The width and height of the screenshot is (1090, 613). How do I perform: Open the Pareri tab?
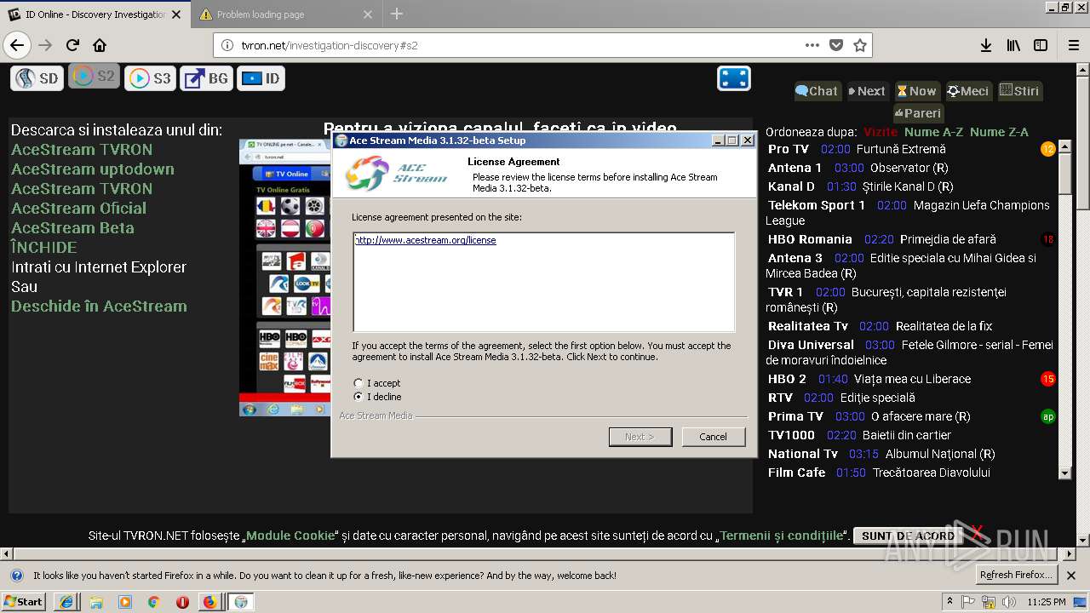coord(918,113)
